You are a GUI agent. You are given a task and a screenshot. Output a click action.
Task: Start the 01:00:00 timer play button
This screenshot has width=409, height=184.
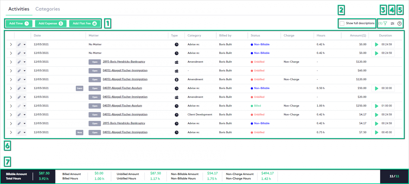pos(377,106)
